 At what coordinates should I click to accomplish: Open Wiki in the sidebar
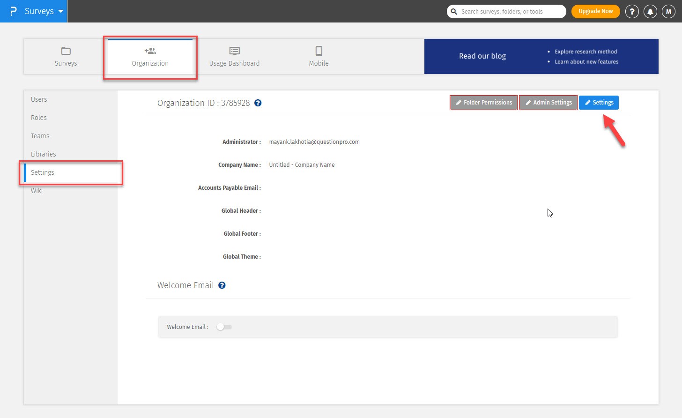click(37, 191)
